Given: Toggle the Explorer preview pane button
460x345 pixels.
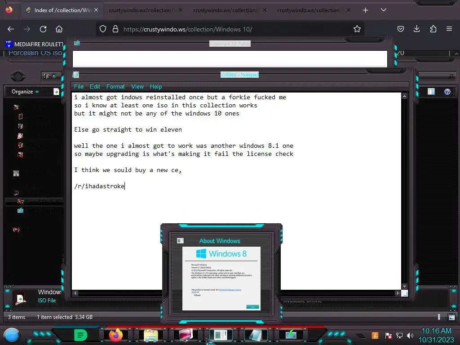Looking at the screenshot, I should (431, 92).
